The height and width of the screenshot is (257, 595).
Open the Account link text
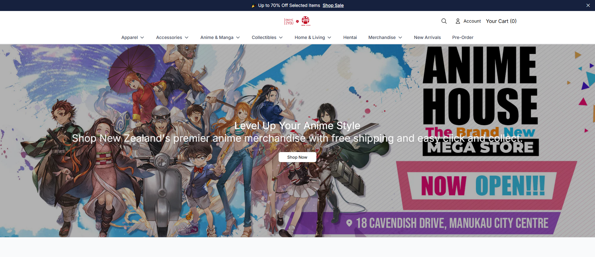[472, 21]
